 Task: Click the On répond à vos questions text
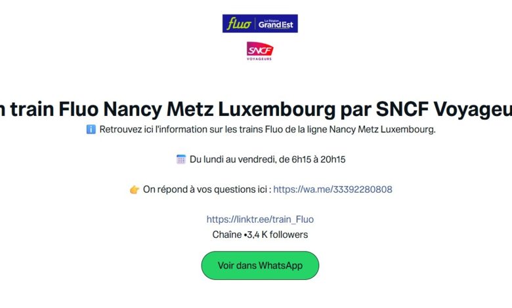(207, 189)
